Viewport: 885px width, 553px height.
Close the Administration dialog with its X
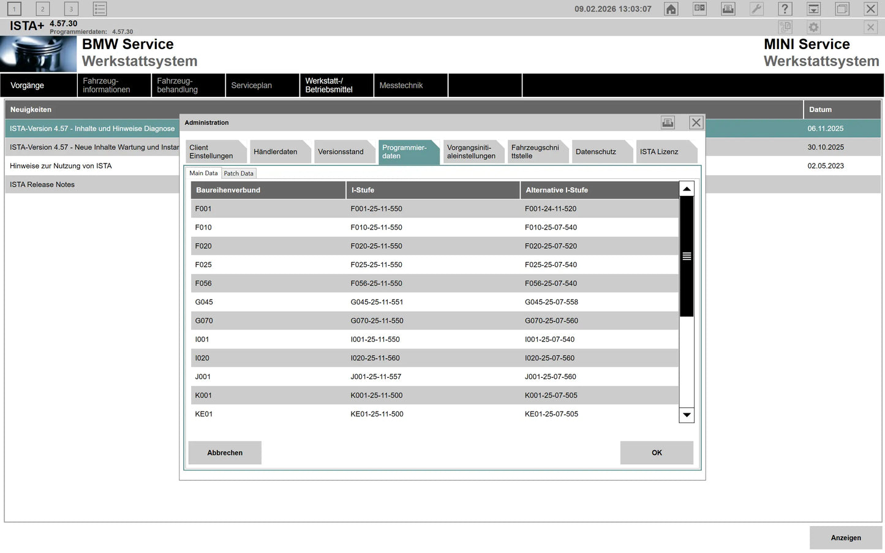click(696, 122)
